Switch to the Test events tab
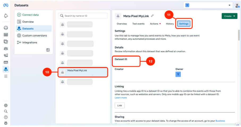 click(138, 24)
